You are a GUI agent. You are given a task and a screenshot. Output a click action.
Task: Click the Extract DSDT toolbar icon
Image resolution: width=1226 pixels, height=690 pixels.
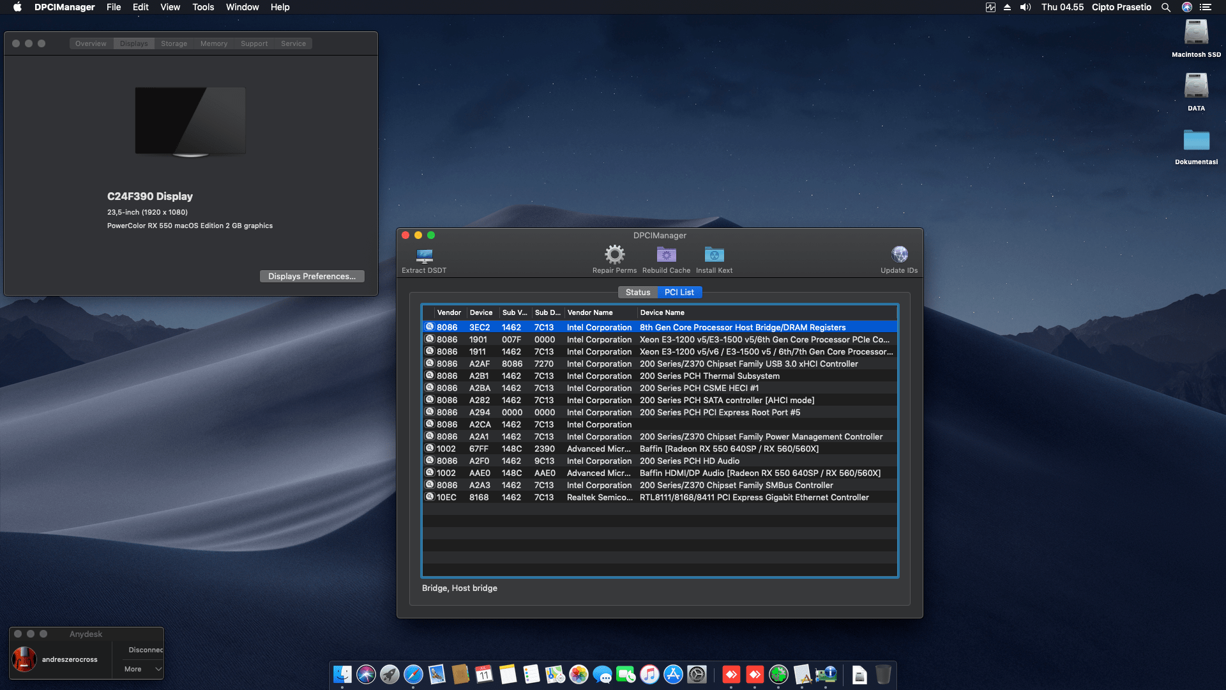[x=423, y=255]
